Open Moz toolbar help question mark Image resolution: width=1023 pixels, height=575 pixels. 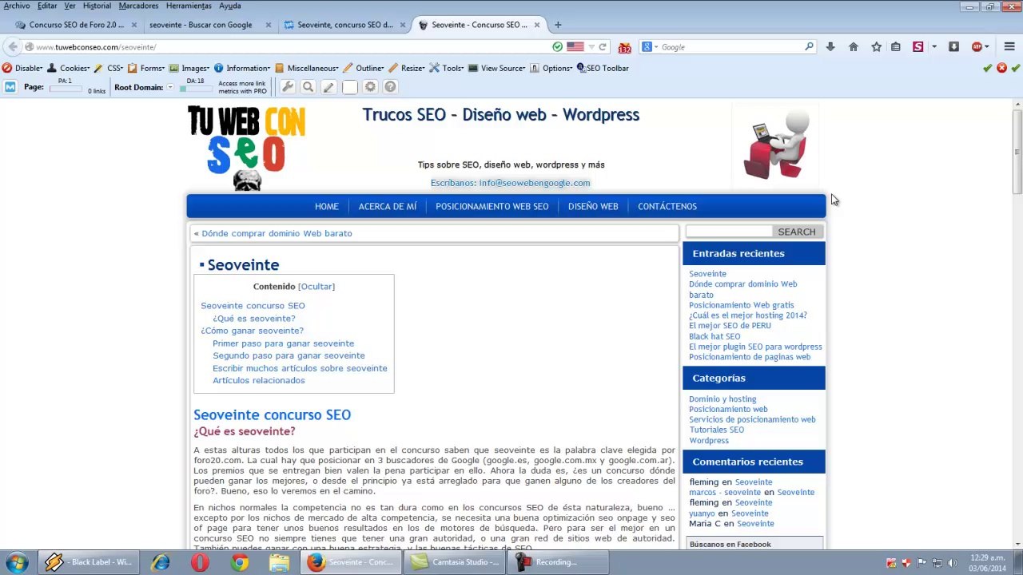pos(390,87)
